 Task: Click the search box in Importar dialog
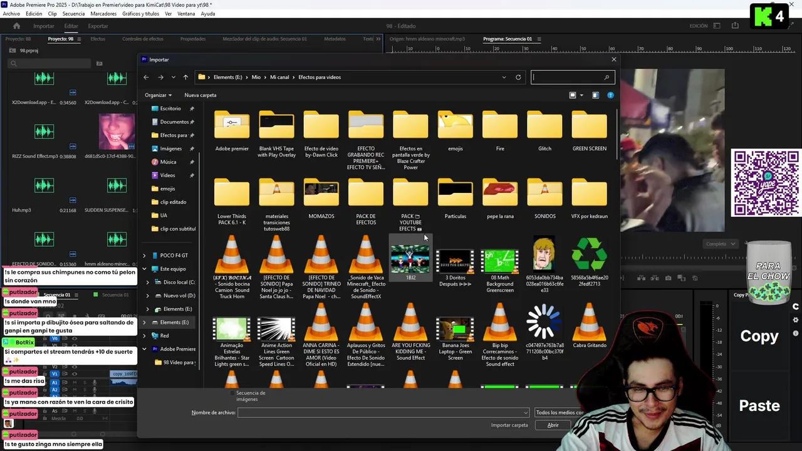point(573,77)
